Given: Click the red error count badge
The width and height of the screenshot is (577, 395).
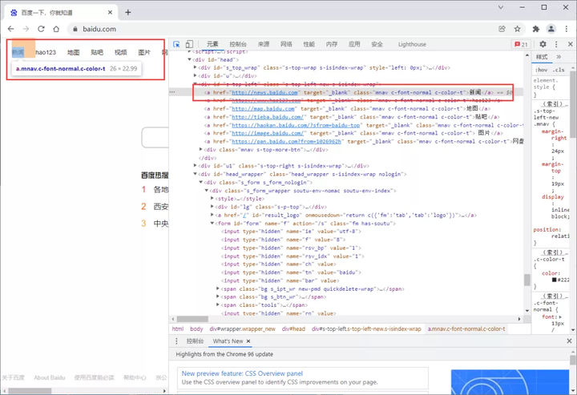Looking at the screenshot, I should (521, 44).
